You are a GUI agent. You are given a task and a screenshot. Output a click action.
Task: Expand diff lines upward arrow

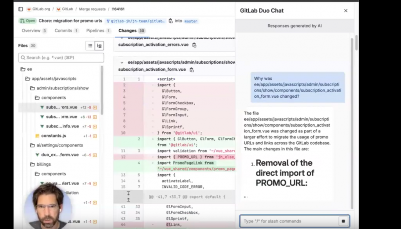(128, 200)
